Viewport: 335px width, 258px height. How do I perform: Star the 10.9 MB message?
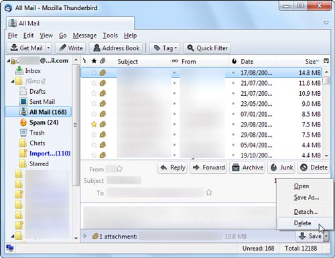(94, 93)
